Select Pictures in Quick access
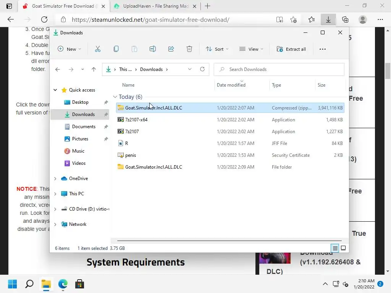391x293 pixels. point(80,139)
